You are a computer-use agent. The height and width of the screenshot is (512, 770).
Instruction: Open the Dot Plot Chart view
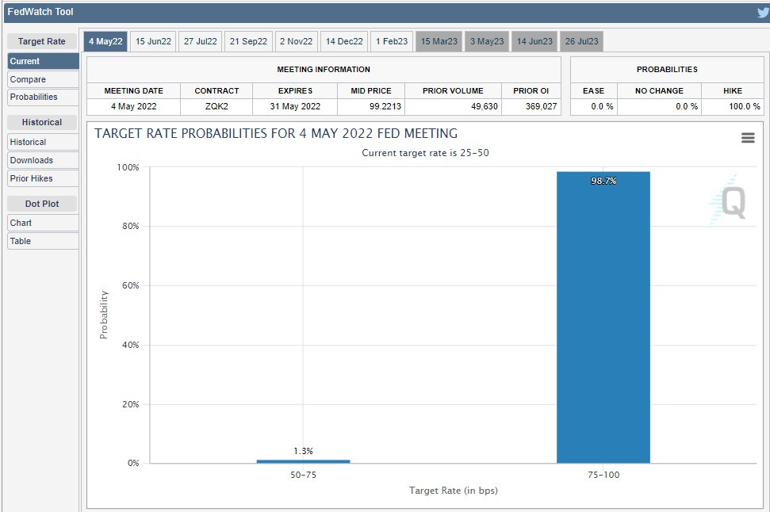click(43, 223)
